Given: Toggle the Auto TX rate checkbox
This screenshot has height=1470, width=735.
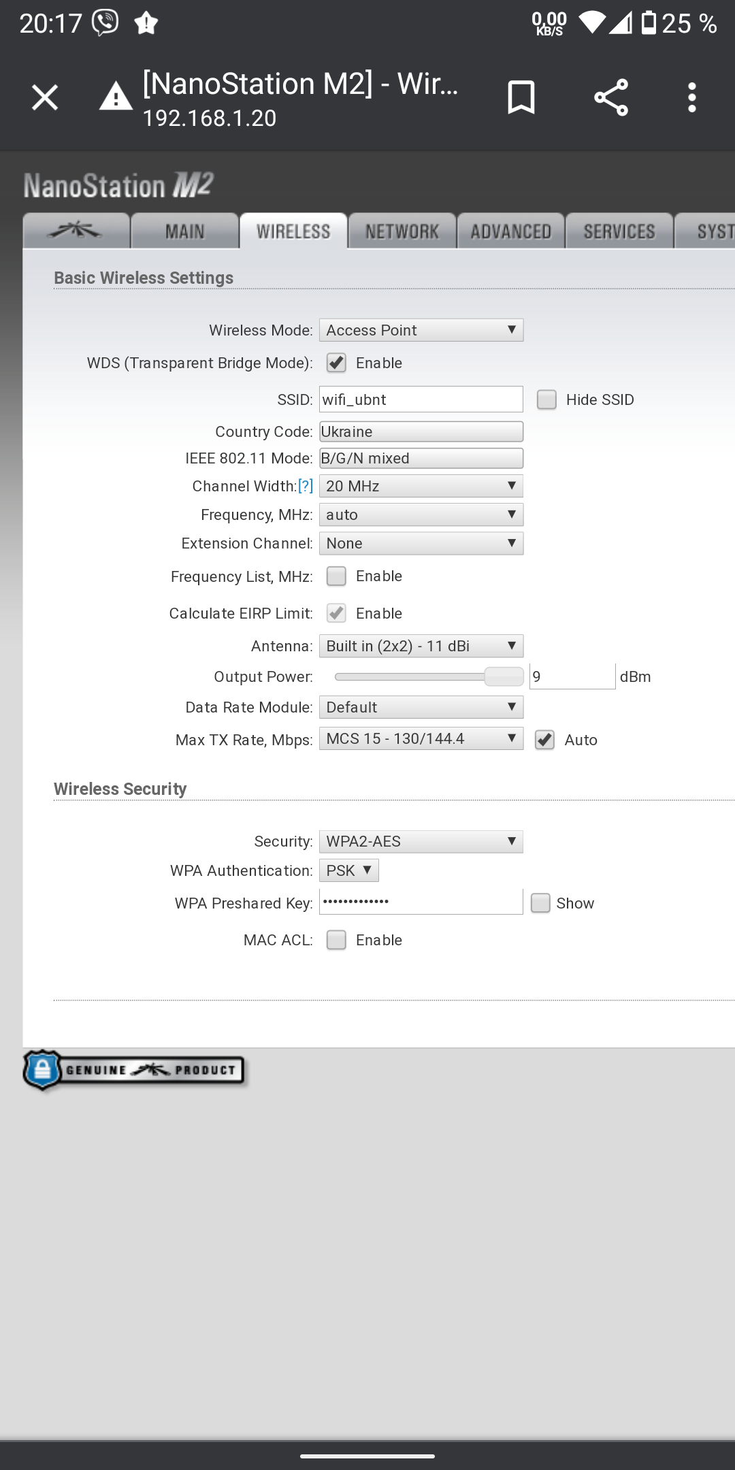Looking at the screenshot, I should (544, 740).
